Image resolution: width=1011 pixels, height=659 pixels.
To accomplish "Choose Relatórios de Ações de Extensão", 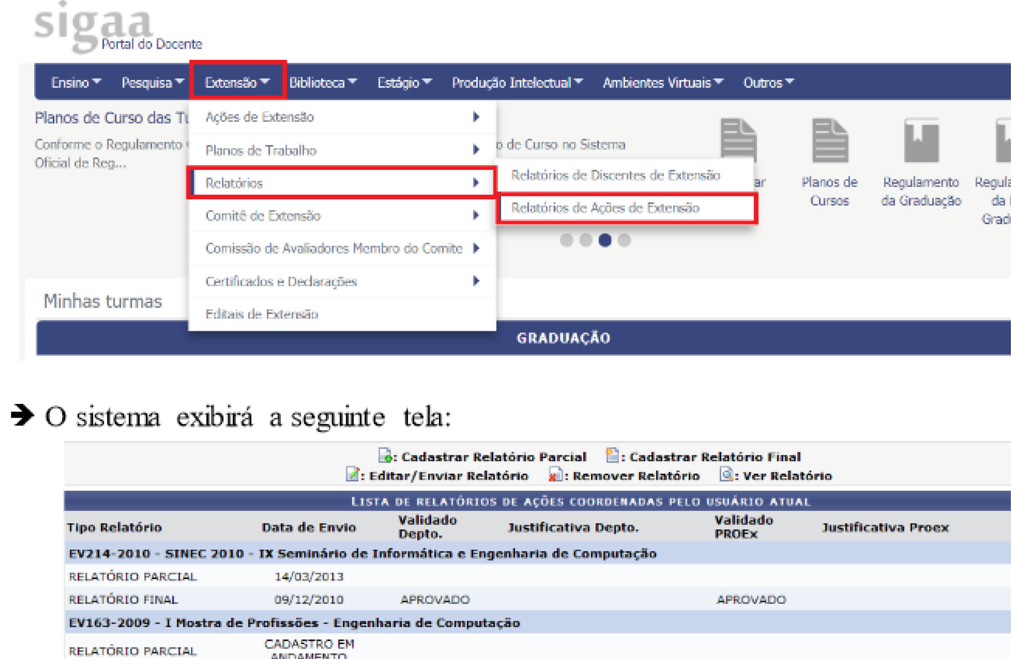I will pyautogui.click(x=605, y=208).
